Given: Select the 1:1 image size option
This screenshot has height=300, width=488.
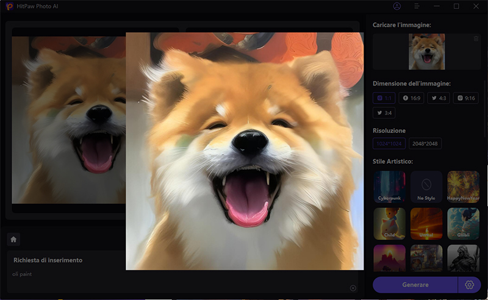Looking at the screenshot, I should pyautogui.click(x=384, y=98).
